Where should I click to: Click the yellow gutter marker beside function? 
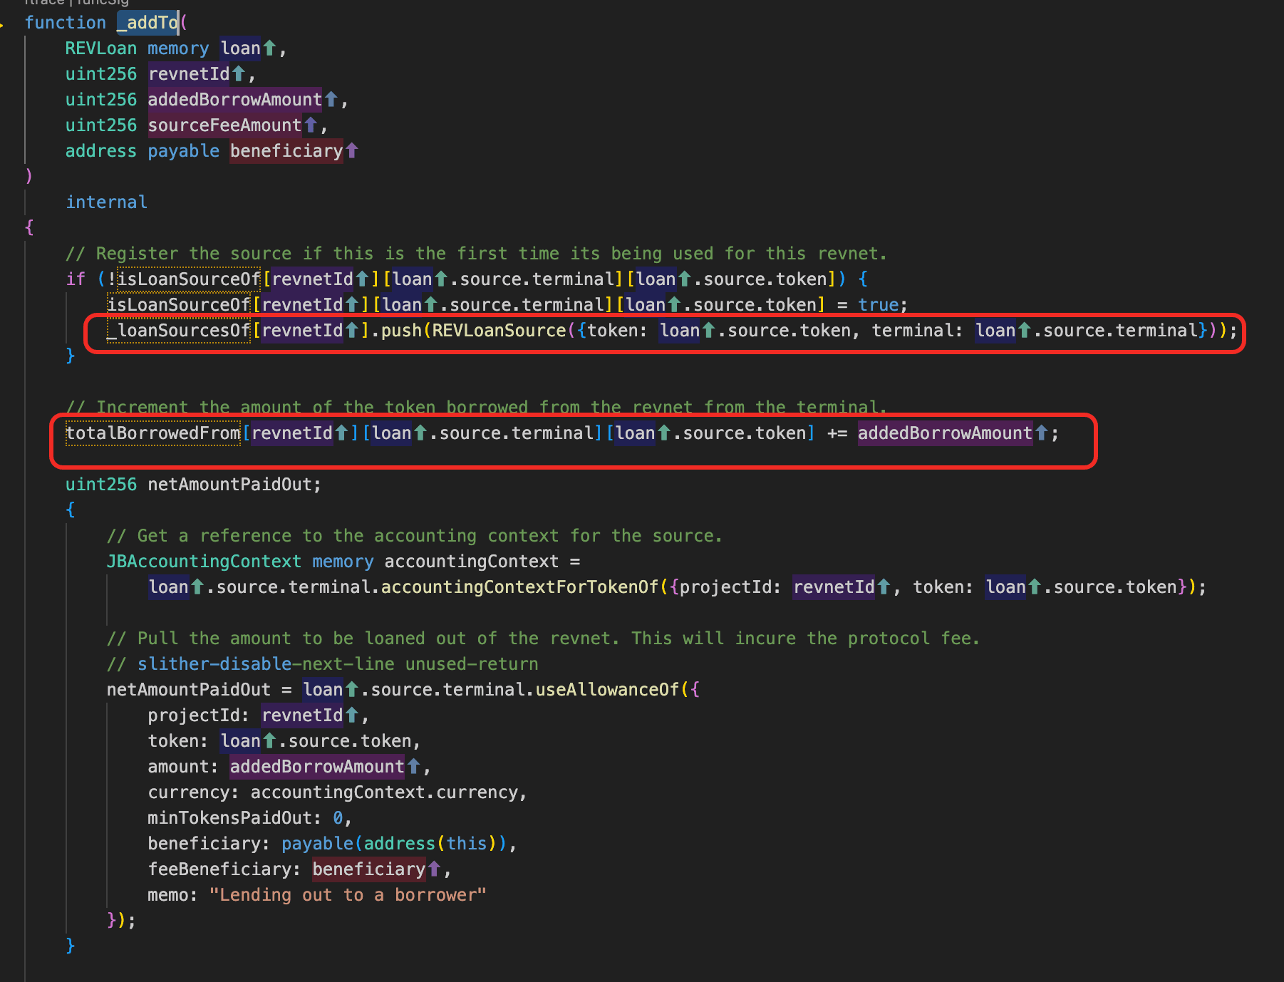point(2,26)
